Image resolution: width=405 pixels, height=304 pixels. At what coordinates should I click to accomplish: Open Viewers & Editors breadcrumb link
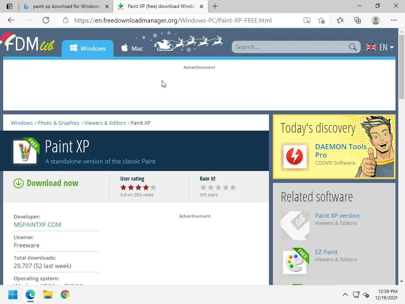[105, 123]
